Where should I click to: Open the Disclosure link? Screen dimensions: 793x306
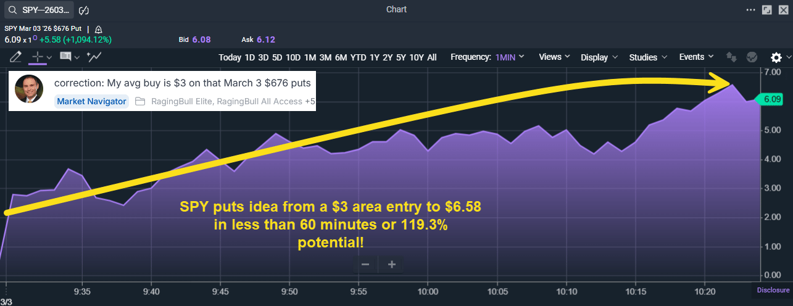coord(773,290)
